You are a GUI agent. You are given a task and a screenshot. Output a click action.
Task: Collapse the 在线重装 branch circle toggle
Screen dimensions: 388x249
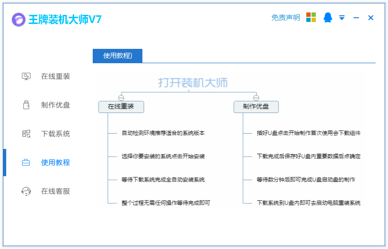tap(121, 98)
